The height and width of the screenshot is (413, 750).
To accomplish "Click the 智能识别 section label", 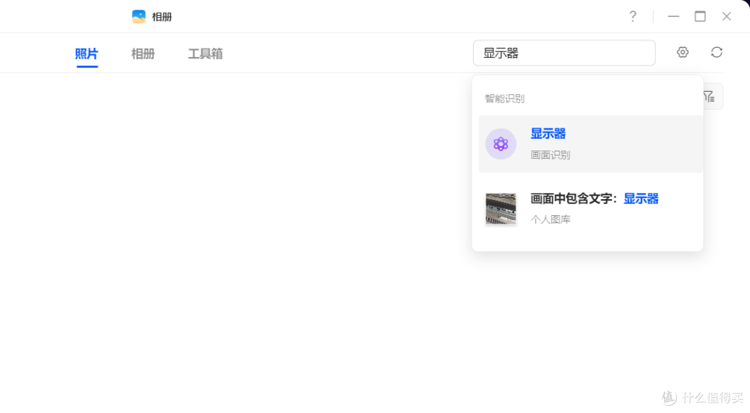I will tap(505, 99).
